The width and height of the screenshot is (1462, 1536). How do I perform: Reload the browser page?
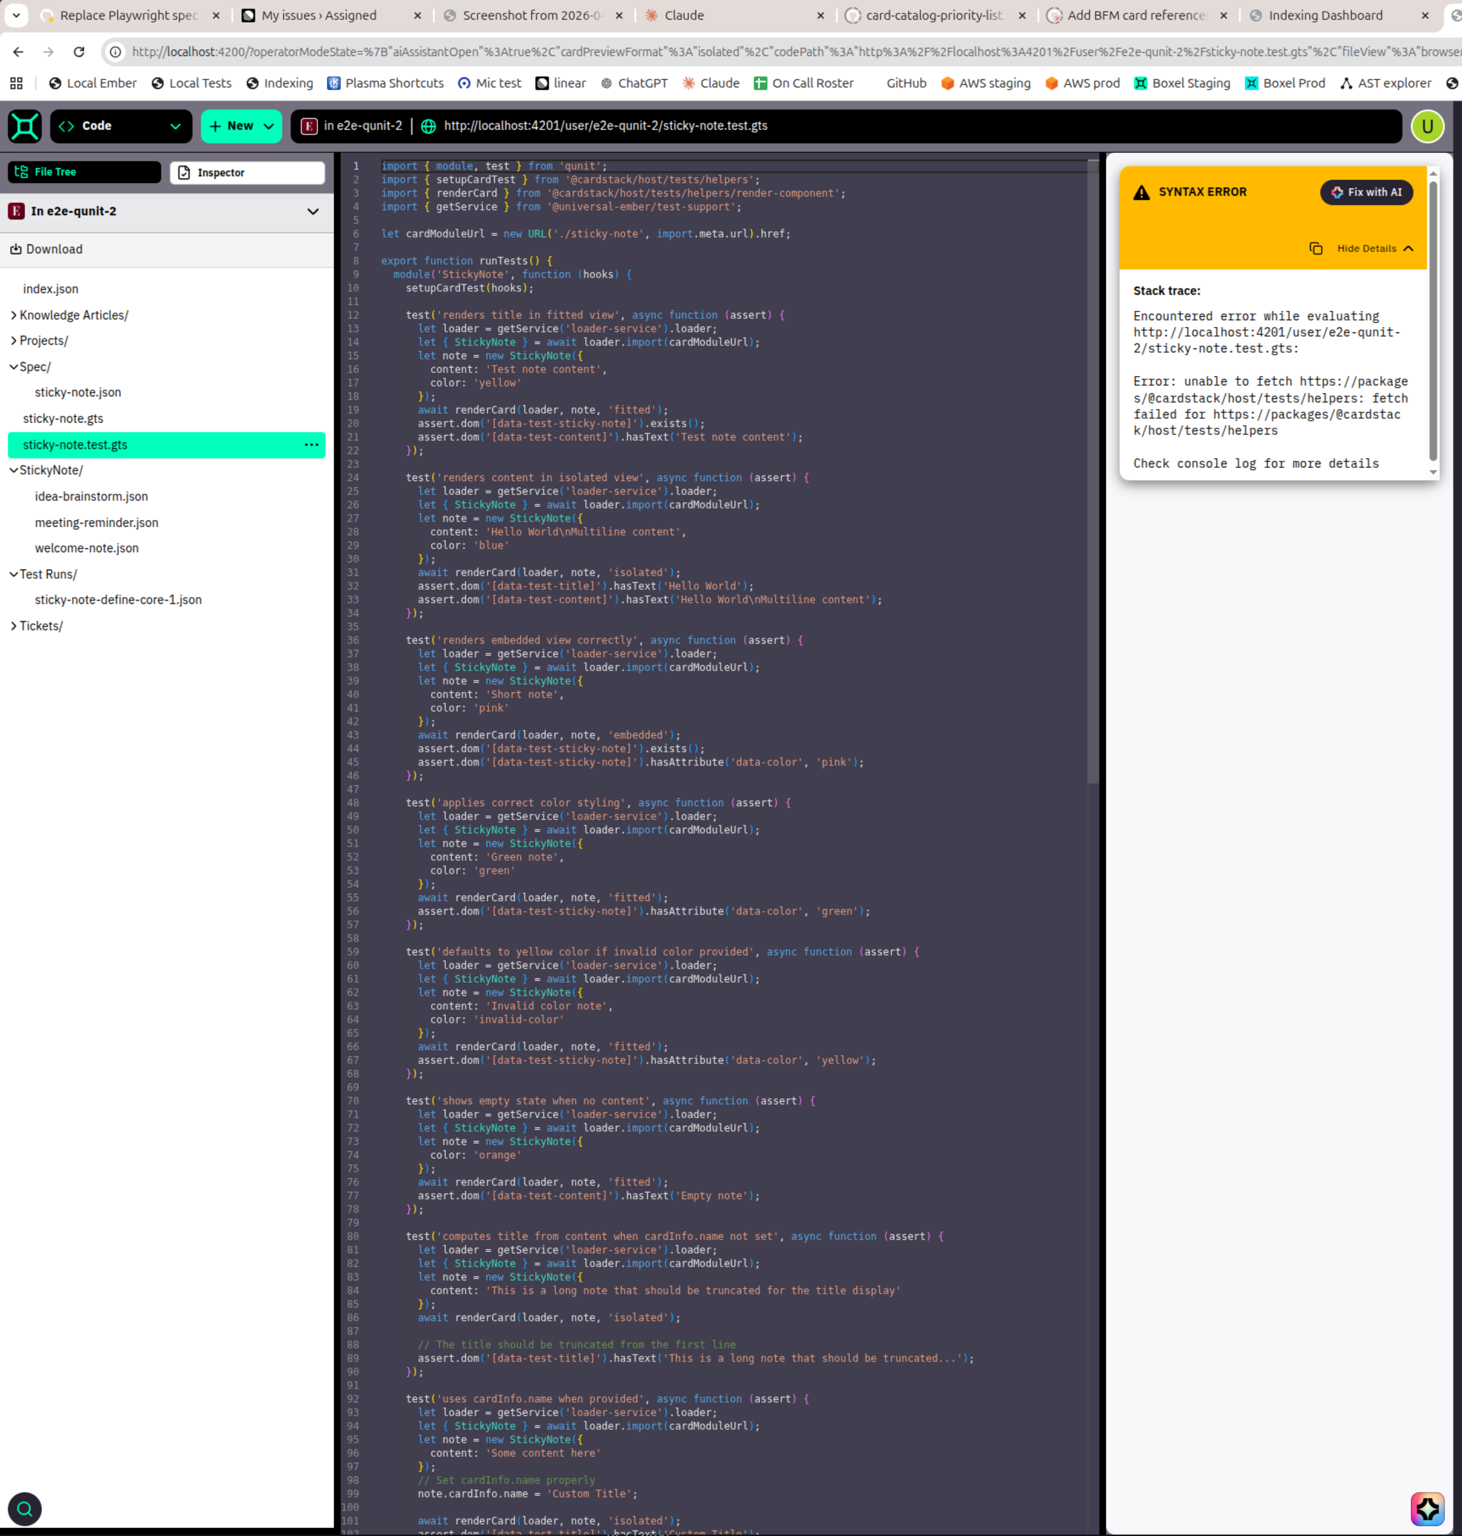point(78,51)
